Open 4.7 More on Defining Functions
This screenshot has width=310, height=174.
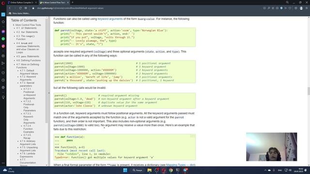(x=28, y=66)
